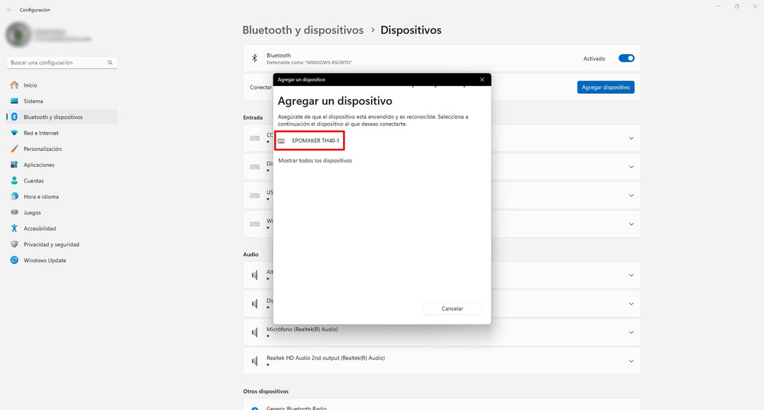Image resolution: width=764 pixels, height=410 pixels.
Task: Select the EPOMAKER TH40-1 device
Action: (310, 141)
